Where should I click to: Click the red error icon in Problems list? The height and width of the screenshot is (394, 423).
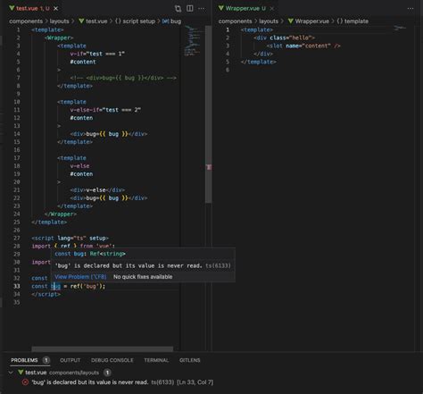pyautogui.click(x=25, y=382)
